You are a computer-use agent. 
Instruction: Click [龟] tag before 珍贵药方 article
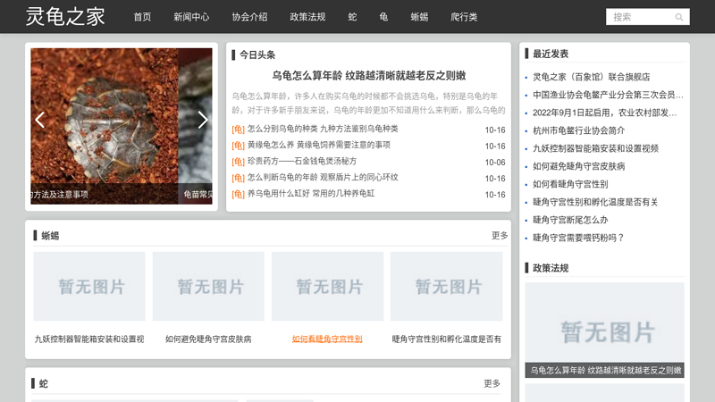pos(238,162)
